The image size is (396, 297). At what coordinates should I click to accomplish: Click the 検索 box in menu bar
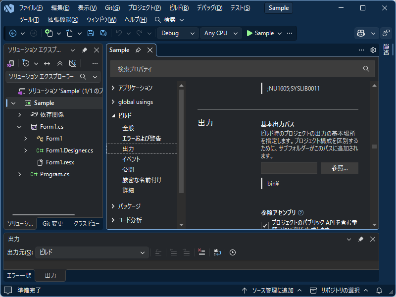(x=169, y=20)
